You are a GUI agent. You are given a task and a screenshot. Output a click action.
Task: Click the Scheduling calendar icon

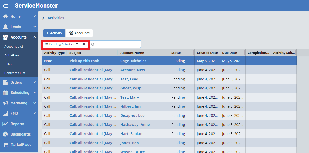click(5, 93)
